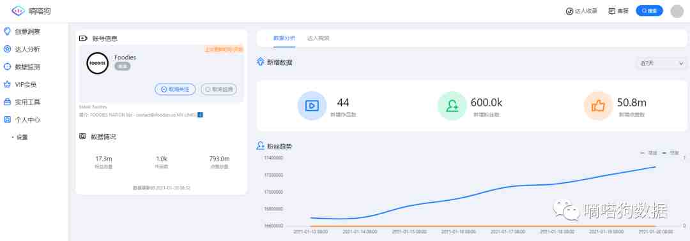Click the 1.0k works count
The width and height of the screenshot is (690, 241).
tap(162, 159)
